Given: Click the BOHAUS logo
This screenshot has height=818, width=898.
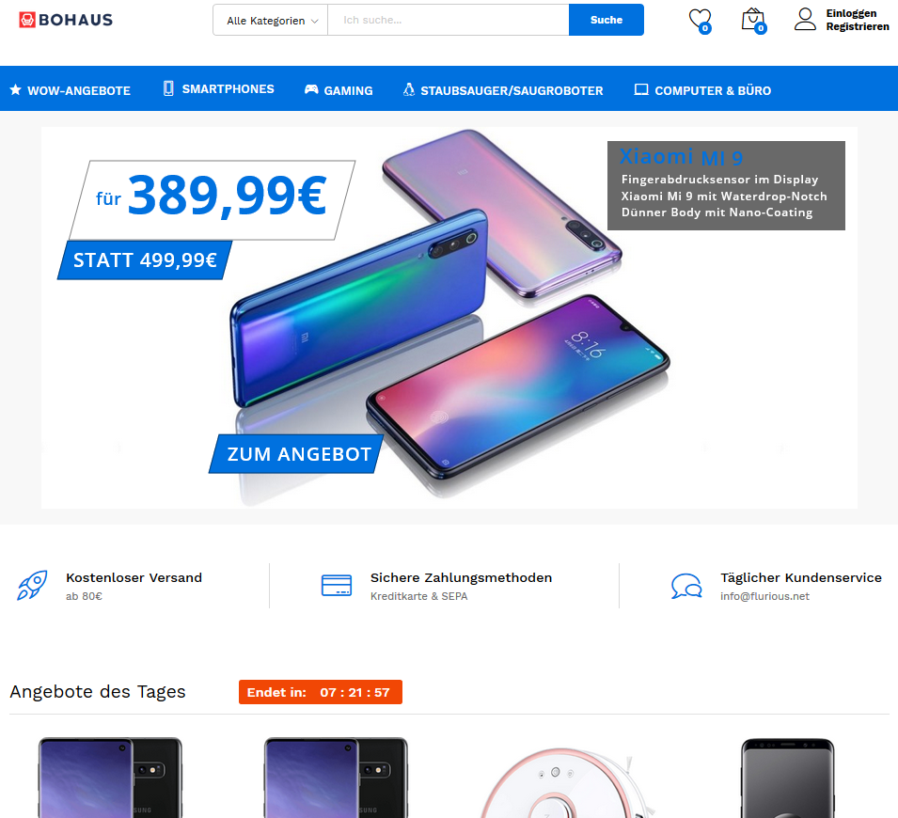Looking at the screenshot, I should coord(65,20).
